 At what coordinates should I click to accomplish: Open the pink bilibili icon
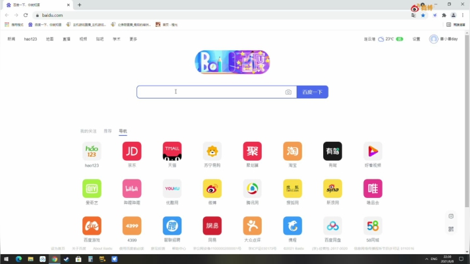point(132,188)
